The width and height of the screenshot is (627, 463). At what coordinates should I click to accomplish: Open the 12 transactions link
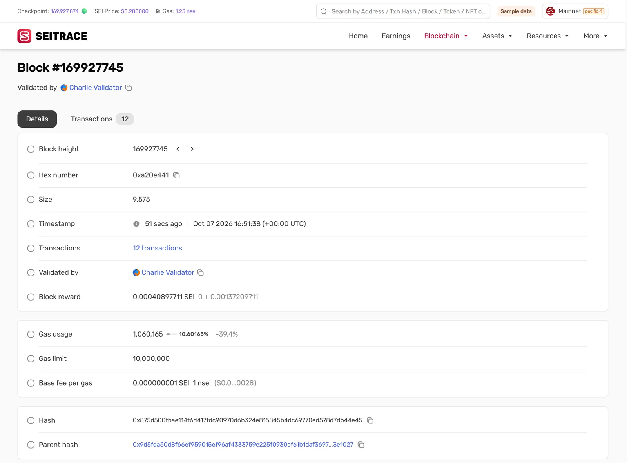158,248
